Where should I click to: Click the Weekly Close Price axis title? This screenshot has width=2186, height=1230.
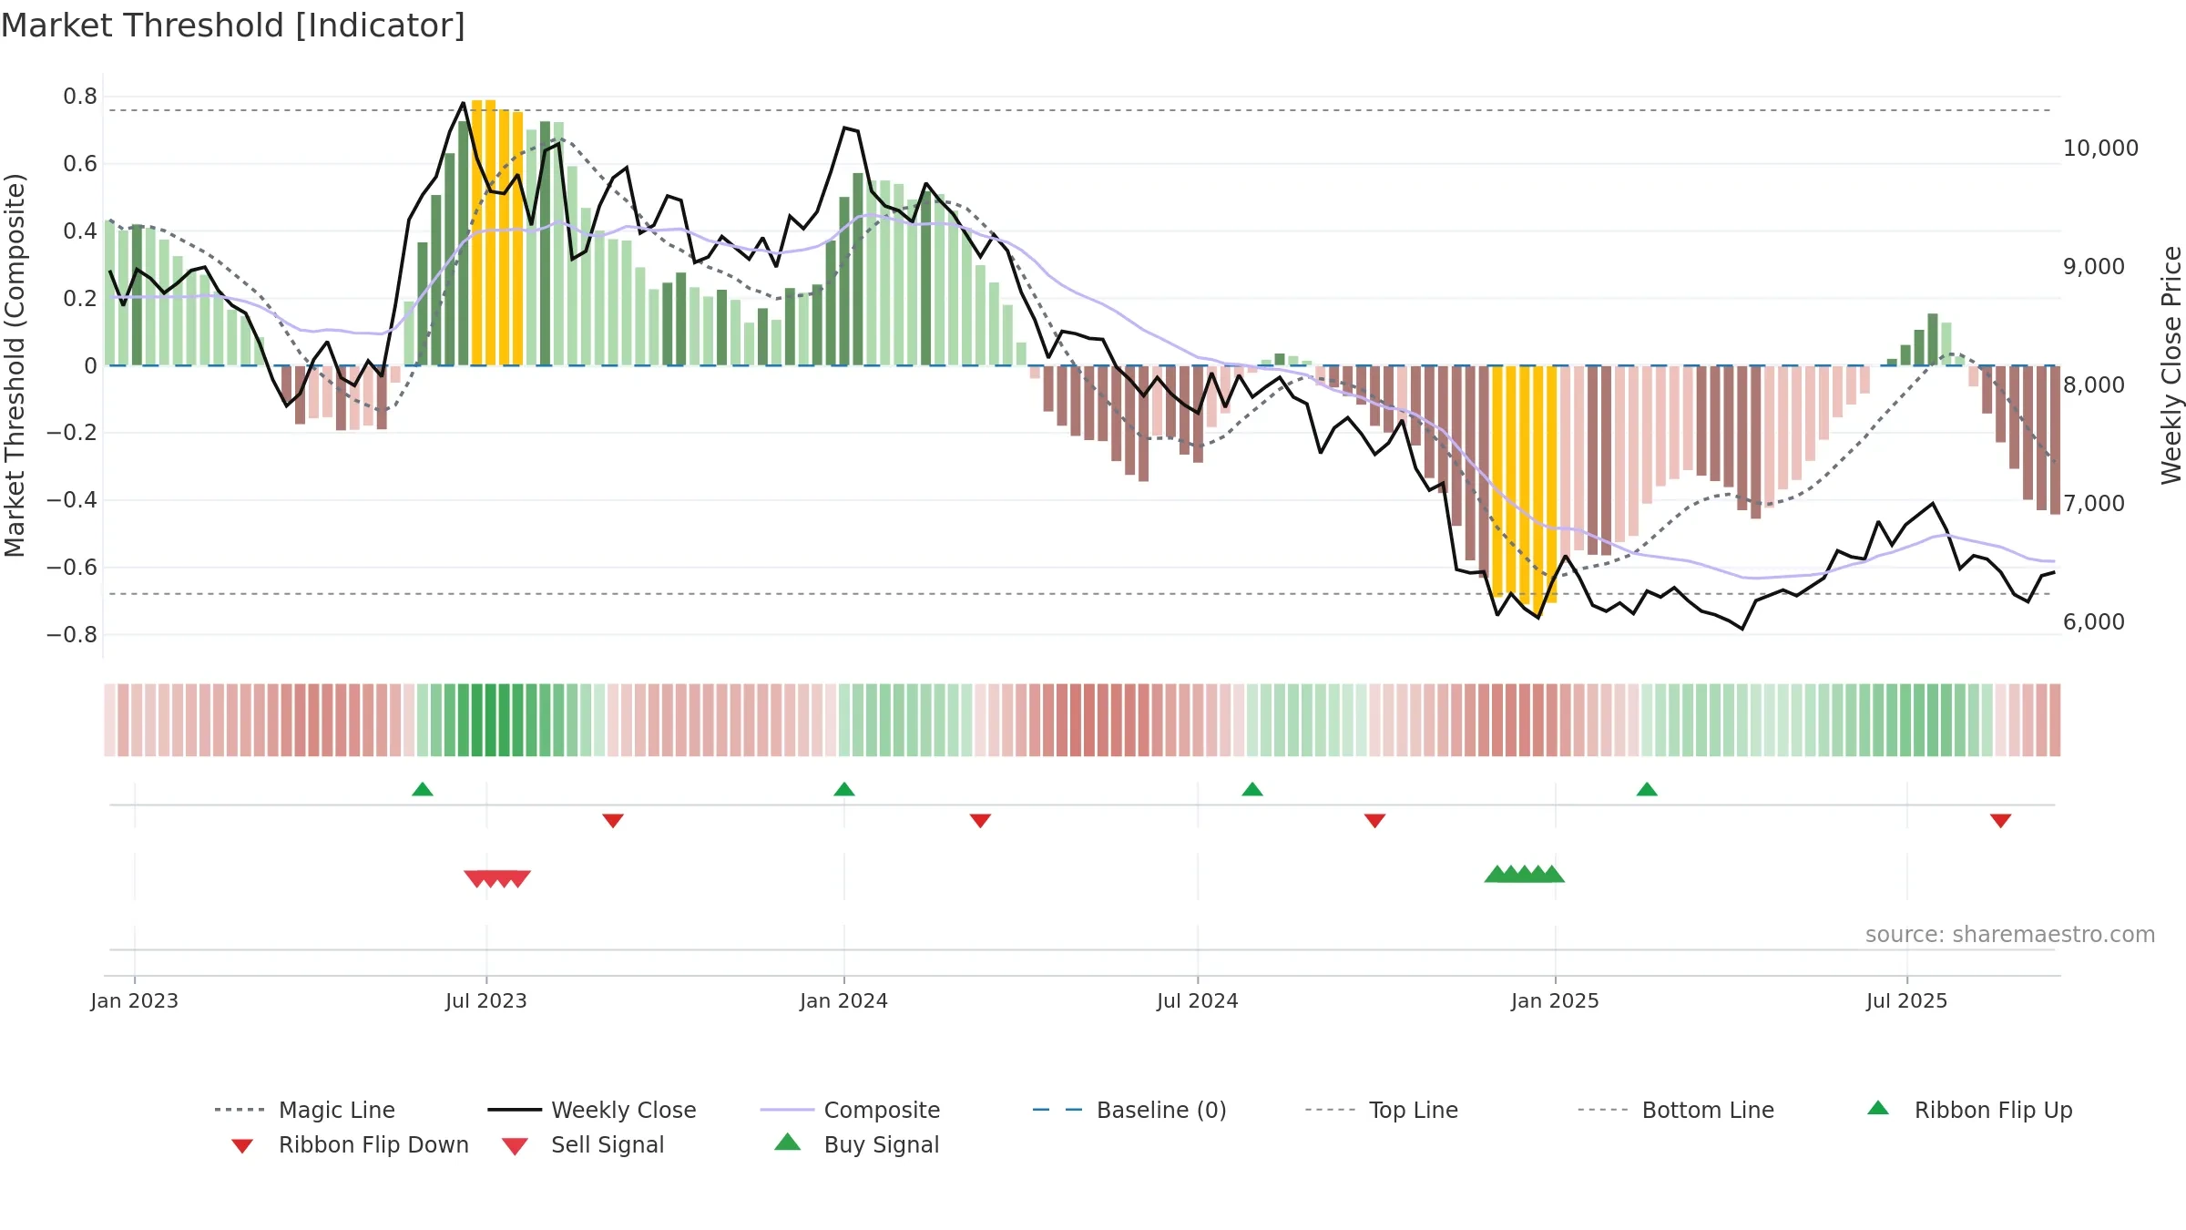[2171, 365]
